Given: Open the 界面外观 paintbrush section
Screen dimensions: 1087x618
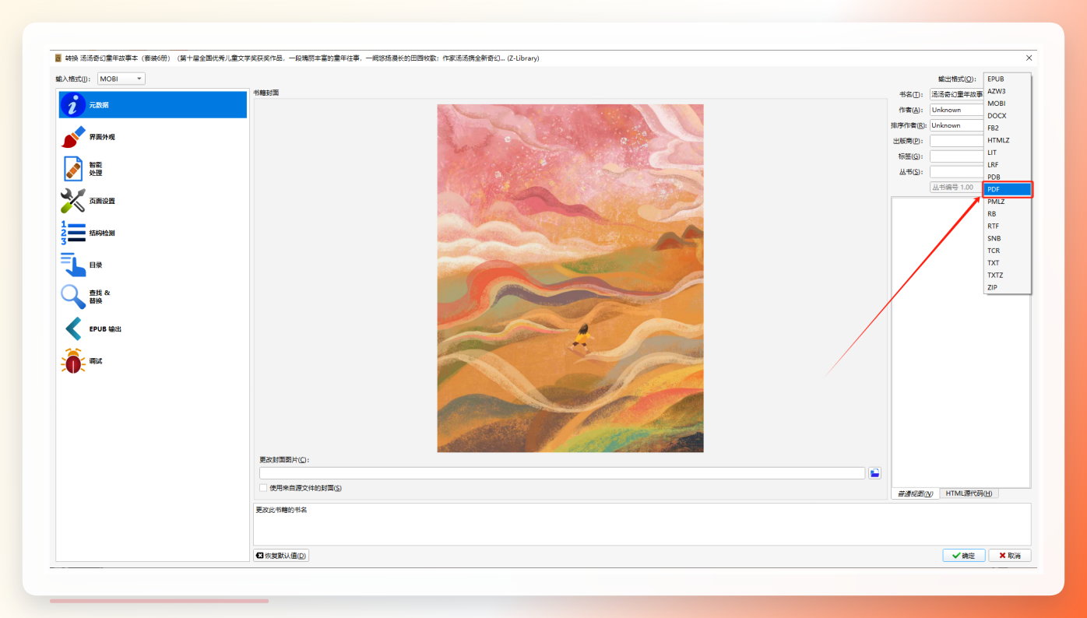Looking at the screenshot, I should tap(73, 137).
